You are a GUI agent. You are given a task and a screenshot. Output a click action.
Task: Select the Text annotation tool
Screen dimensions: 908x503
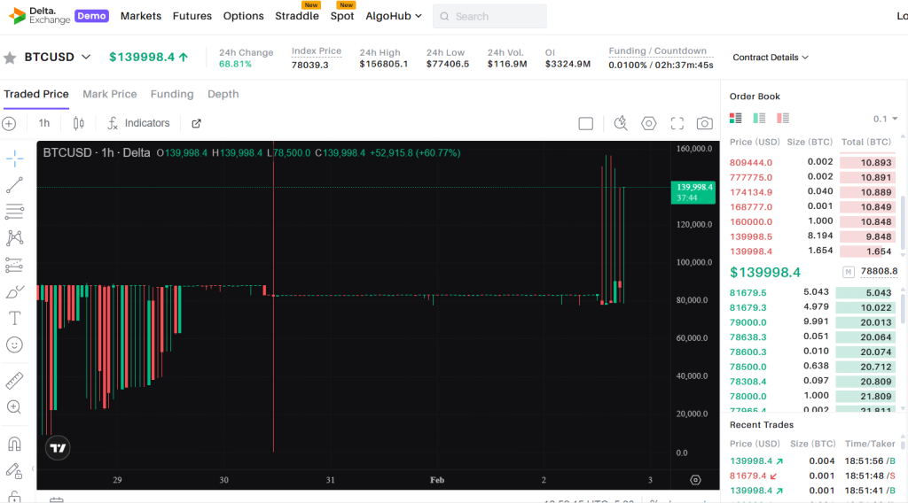(14, 318)
